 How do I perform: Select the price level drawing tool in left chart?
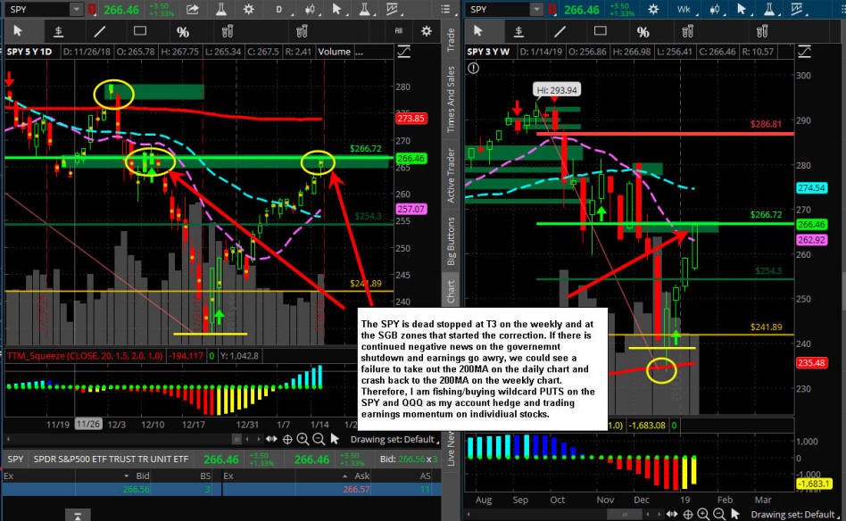tap(58, 32)
